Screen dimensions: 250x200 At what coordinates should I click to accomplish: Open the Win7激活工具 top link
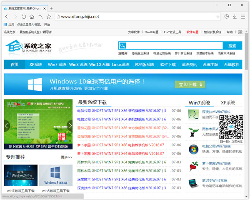[172, 32]
